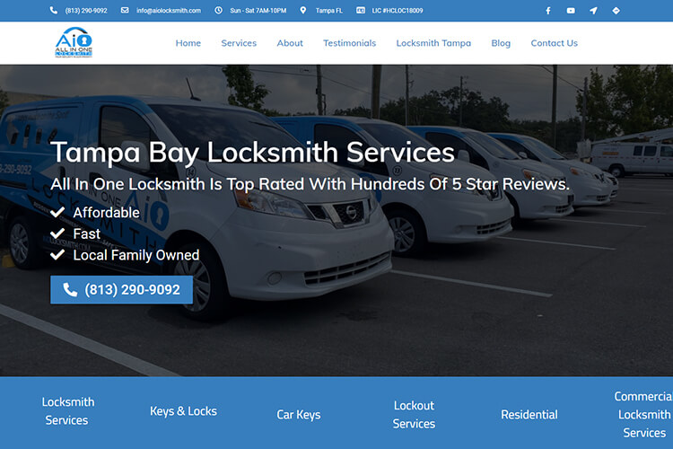
Task: Select the Keys & Locks tile
Action: [x=183, y=411]
